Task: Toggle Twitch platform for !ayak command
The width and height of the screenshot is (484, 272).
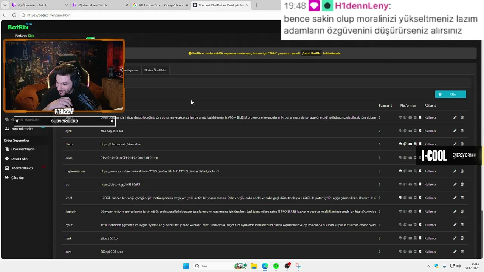Action: point(405,131)
